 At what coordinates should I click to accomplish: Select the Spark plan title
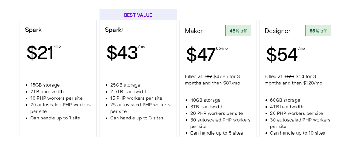pyautogui.click(x=33, y=30)
